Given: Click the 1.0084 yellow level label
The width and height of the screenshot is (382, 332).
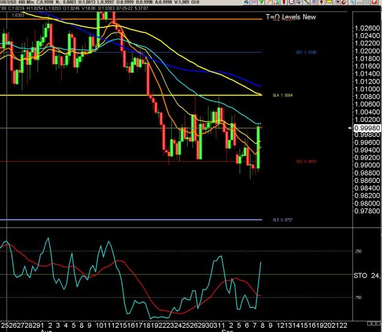Looking at the screenshot, I should 282,95.
